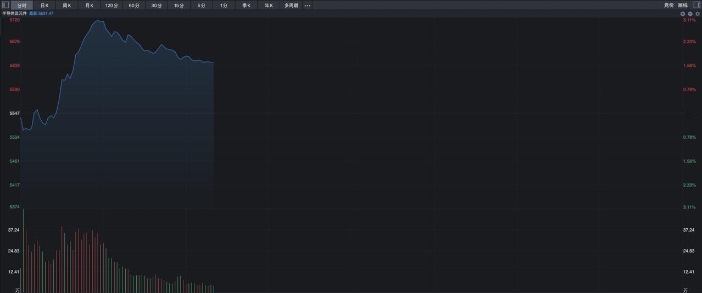
Task: Open the more periods ellipsis menu
Action: pyautogui.click(x=307, y=5)
